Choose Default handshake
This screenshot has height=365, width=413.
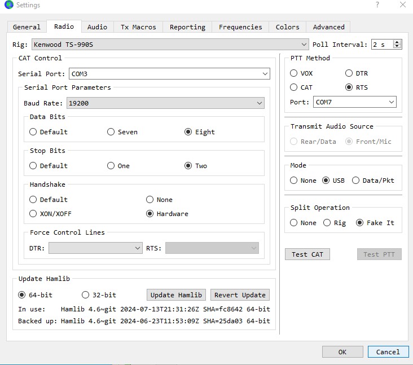point(49,200)
